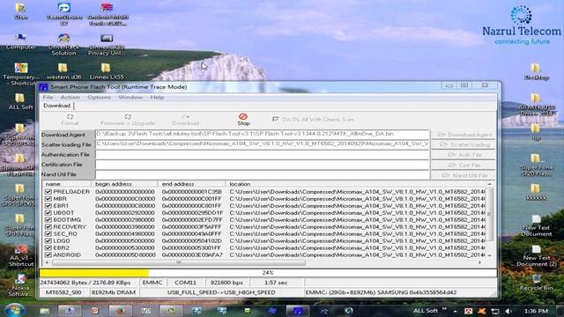Click the Nand Util File button
564x317 pixels.
(x=464, y=175)
